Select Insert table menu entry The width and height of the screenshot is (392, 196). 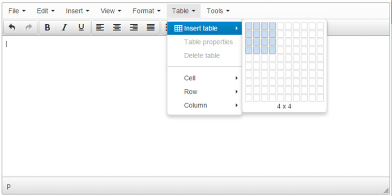click(205, 28)
